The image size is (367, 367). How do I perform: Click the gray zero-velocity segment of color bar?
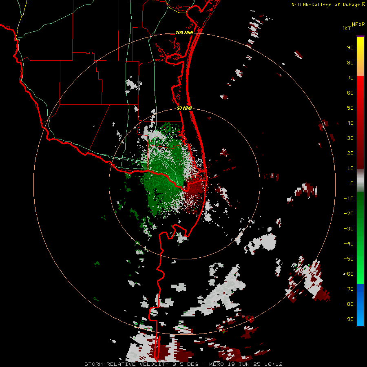[x=360, y=180]
